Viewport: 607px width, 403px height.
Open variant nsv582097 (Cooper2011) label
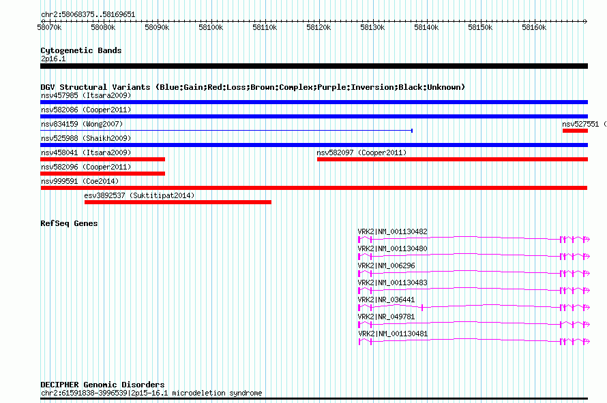361,152
